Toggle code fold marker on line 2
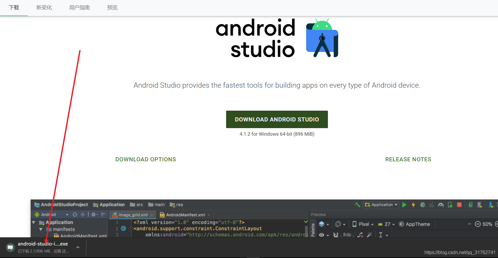498x258 pixels. tap(131, 229)
